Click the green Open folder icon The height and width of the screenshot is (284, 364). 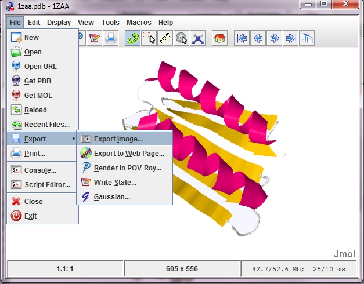point(16,52)
